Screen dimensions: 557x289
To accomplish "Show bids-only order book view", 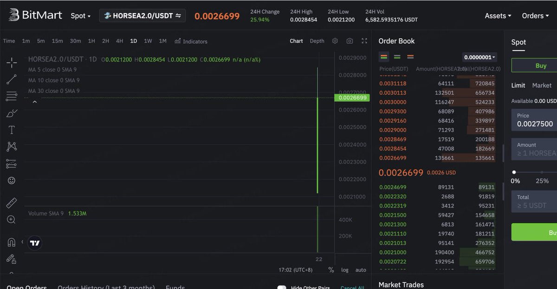I will [x=397, y=57].
